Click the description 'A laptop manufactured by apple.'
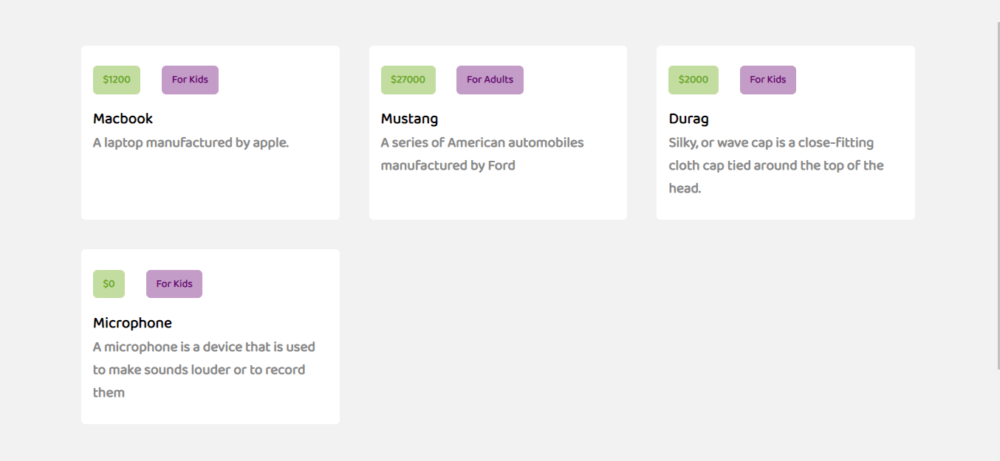The image size is (1000, 461). coord(191,142)
